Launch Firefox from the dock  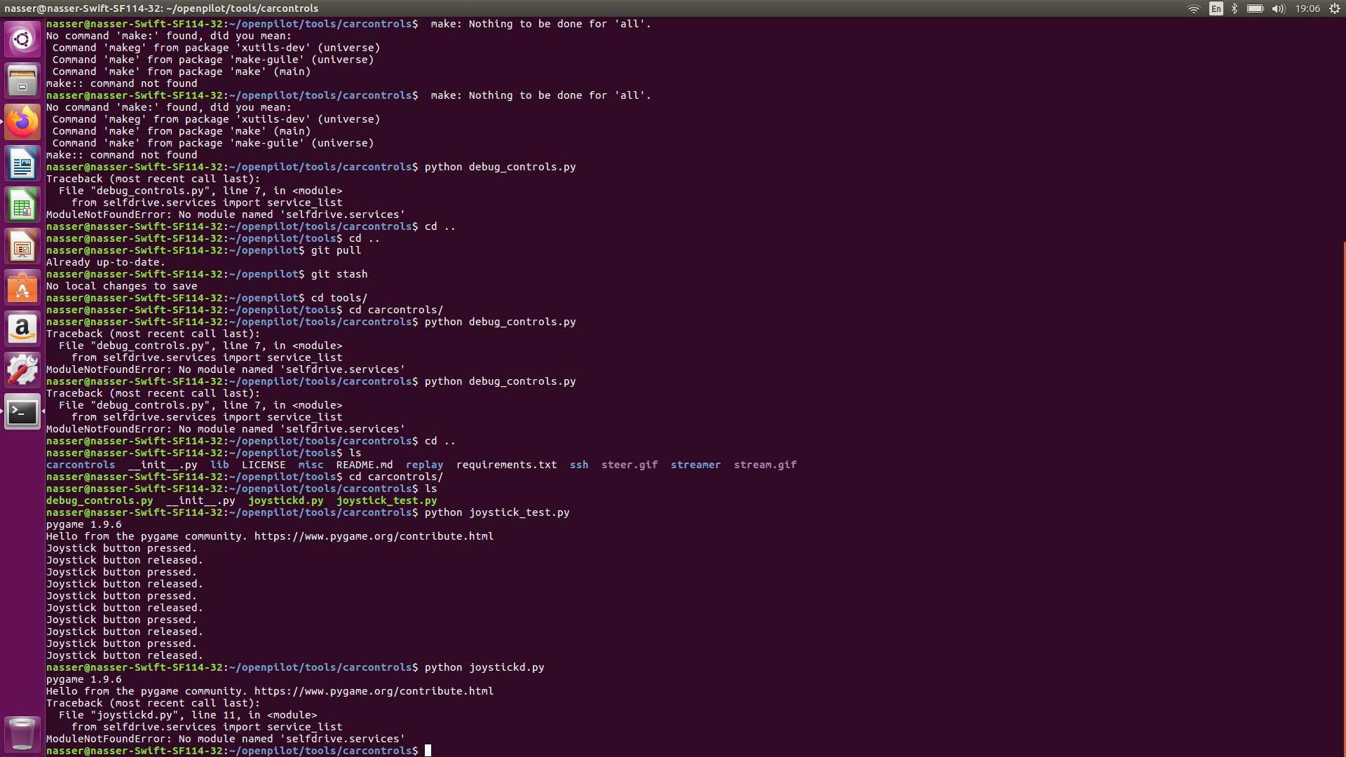point(22,122)
